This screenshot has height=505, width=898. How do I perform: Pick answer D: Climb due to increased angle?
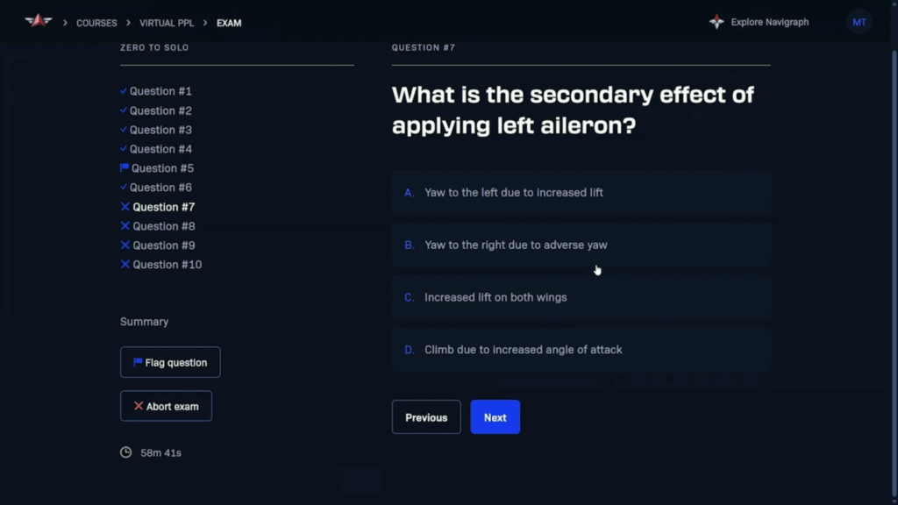[581, 350]
